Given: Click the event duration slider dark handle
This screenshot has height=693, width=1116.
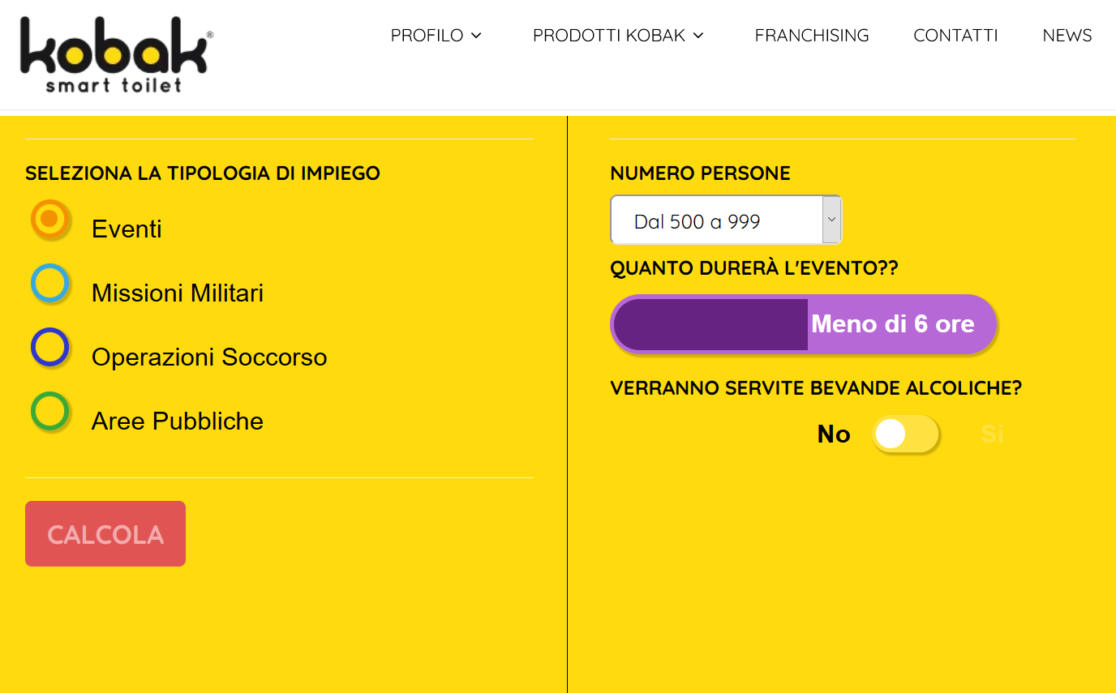Looking at the screenshot, I should point(710,324).
